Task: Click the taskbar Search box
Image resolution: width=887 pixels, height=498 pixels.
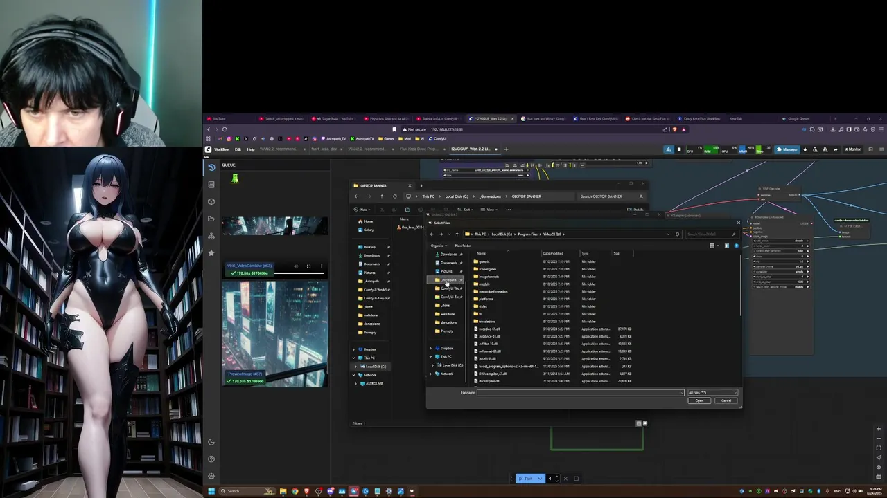Action: click(x=248, y=491)
